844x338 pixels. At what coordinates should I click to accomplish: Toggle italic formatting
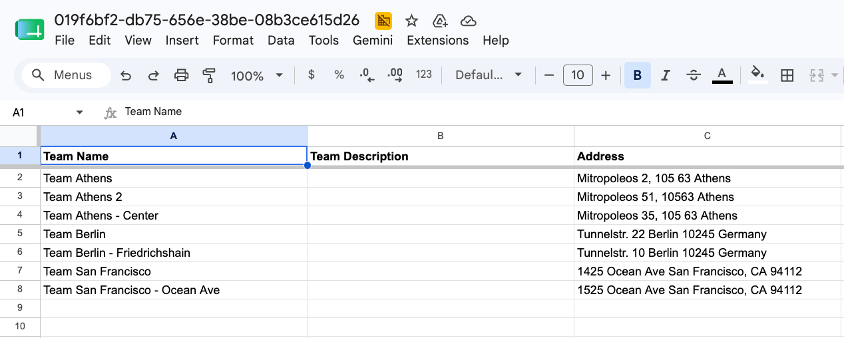click(665, 75)
